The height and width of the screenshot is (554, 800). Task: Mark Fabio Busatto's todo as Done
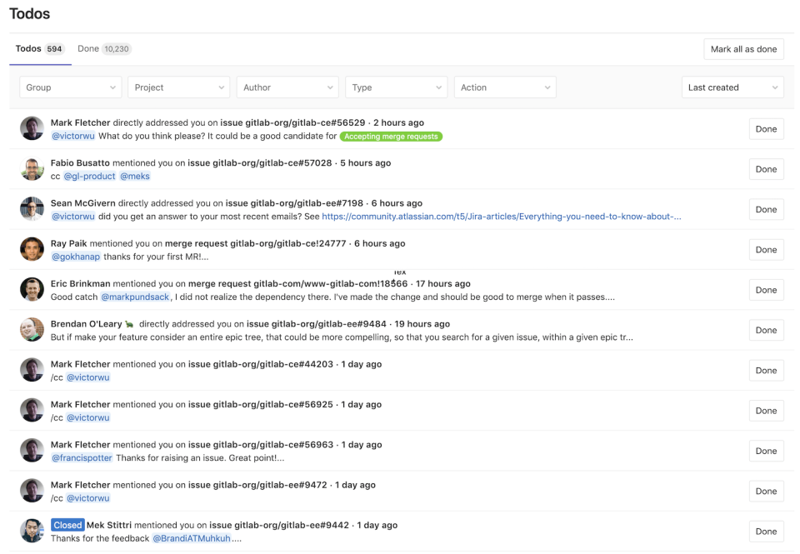pos(766,169)
